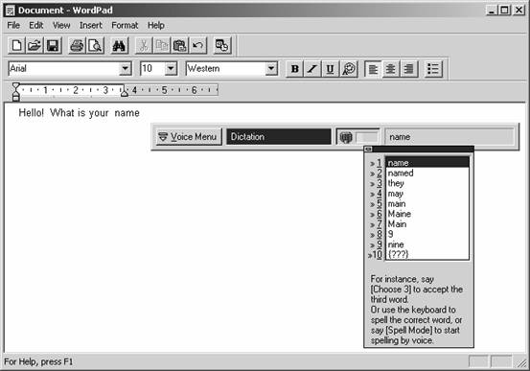Expand the Arial font dropdown
This screenshot has height=371, width=530.
point(125,69)
